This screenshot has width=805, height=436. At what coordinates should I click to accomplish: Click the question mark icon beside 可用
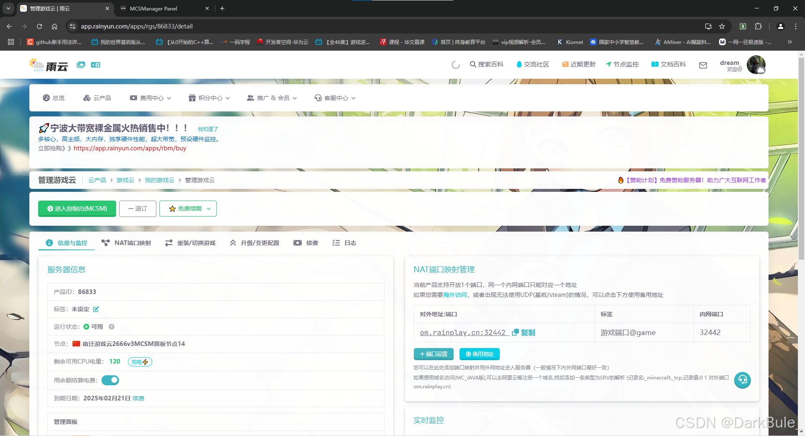click(x=112, y=327)
